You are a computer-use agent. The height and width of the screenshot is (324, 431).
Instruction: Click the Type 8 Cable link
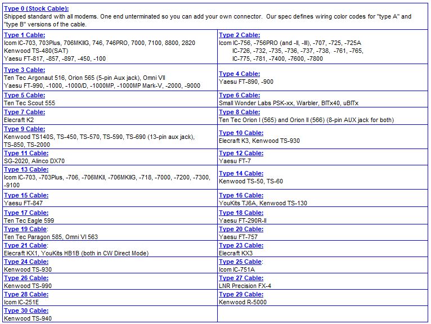pyautogui.click(x=240, y=112)
